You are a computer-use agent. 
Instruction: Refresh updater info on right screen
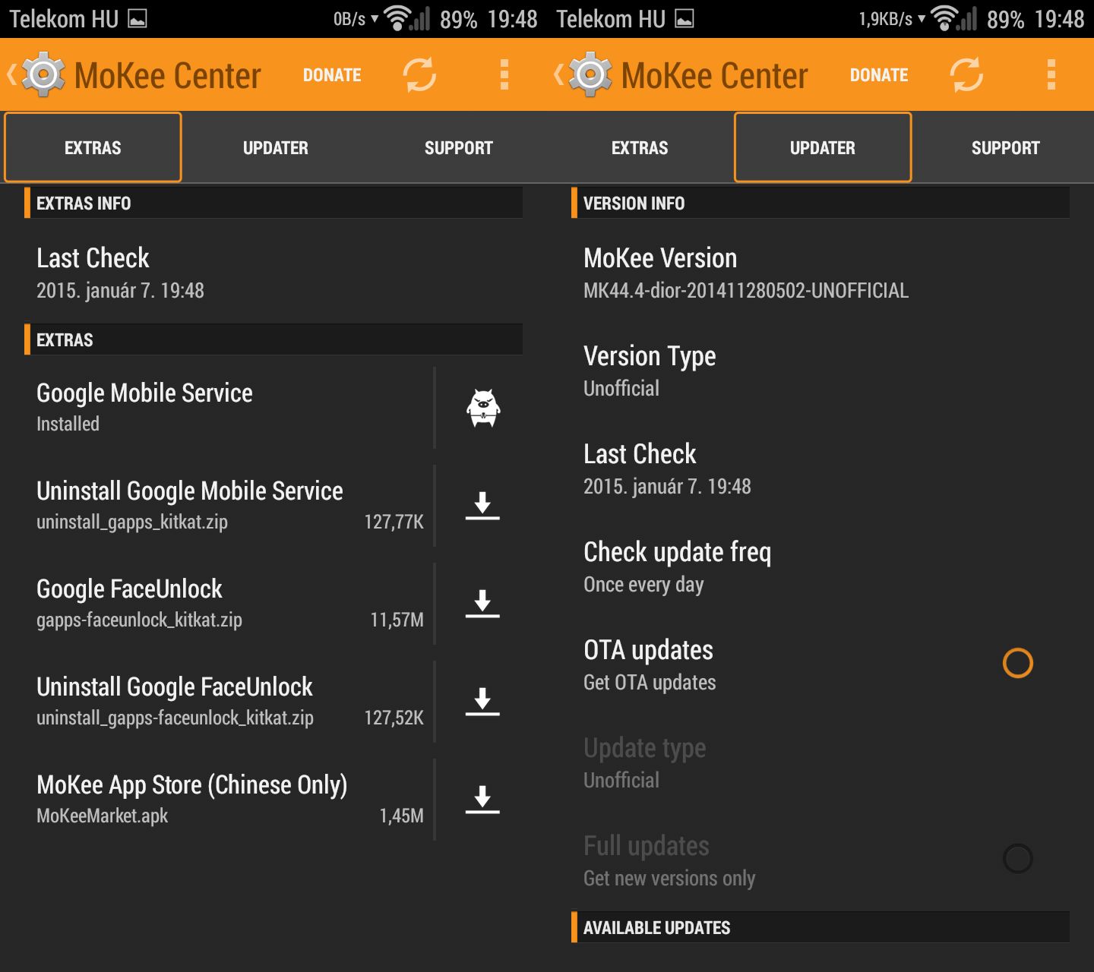point(966,74)
